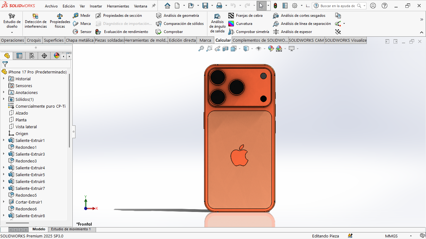
Task: Open Propiedades de sección
Action: tap(119, 16)
